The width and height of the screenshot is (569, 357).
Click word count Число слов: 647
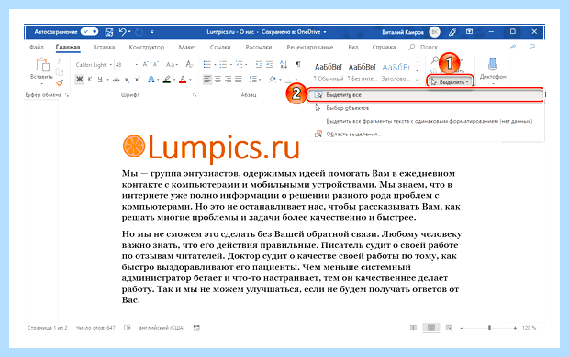pos(95,328)
